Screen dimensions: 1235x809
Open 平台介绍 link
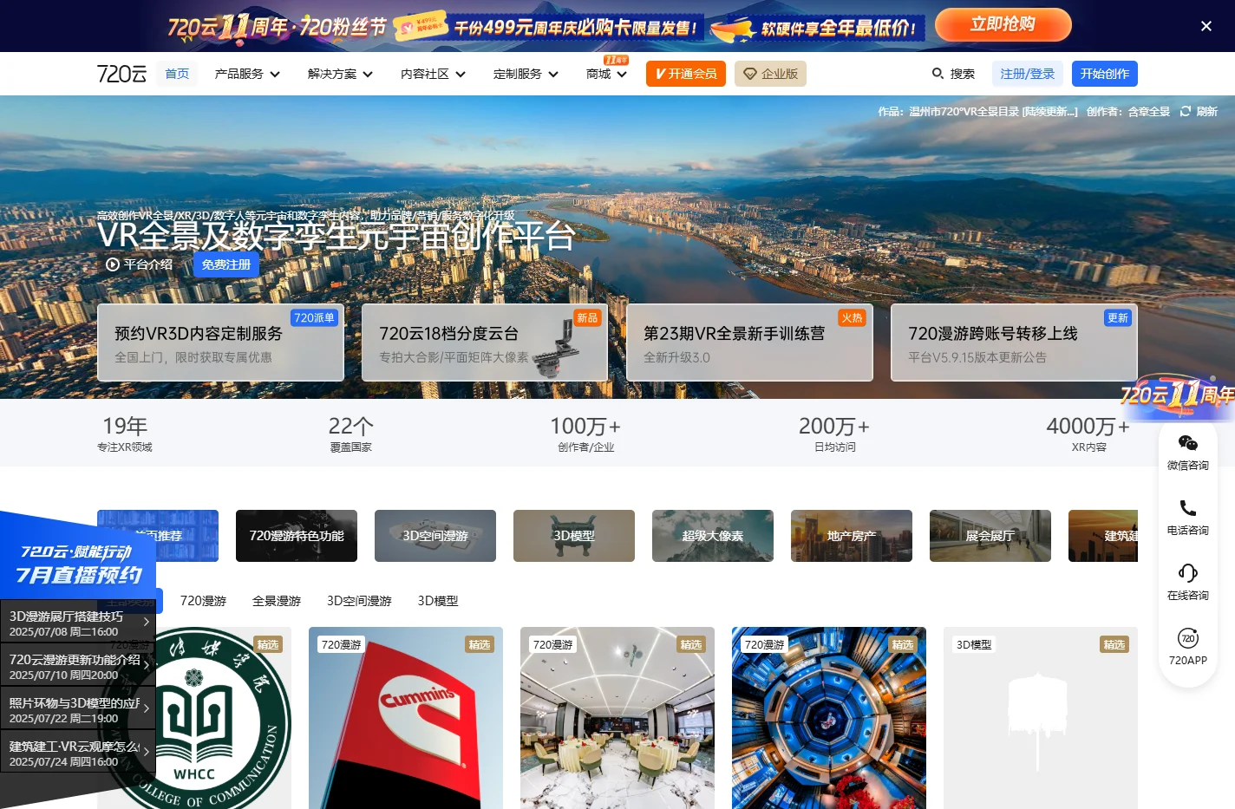140,264
